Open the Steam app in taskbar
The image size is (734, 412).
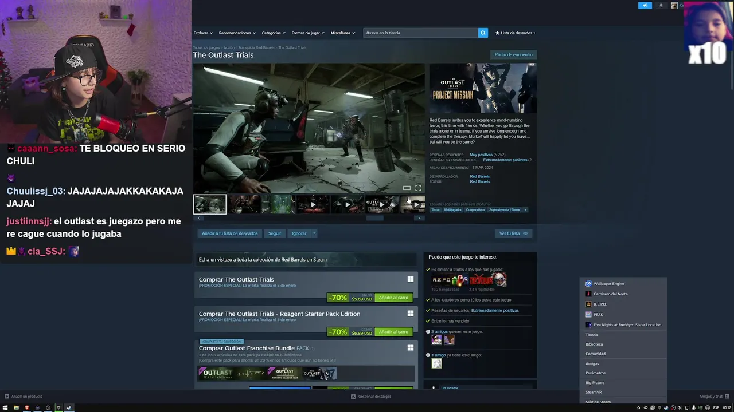pyautogui.click(x=69, y=408)
